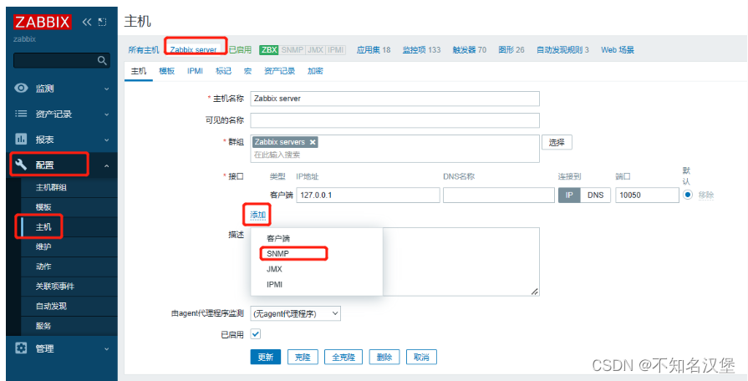Click the 删除 button
The height and width of the screenshot is (381, 748).
tap(384, 357)
